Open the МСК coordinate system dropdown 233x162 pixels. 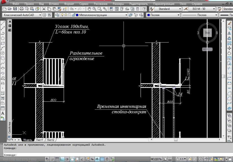[x=207, y=49]
